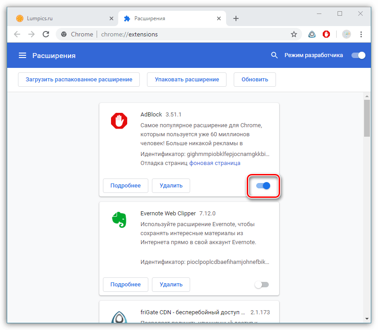
Task: Open Подробнее for Evernote Web Clipper
Action: point(125,285)
